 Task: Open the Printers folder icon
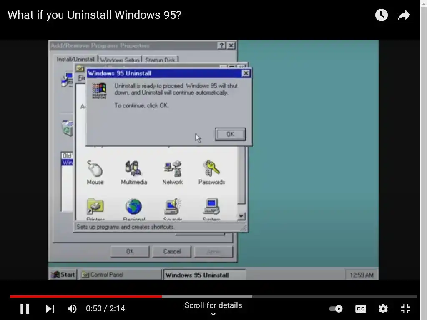pos(95,210)
